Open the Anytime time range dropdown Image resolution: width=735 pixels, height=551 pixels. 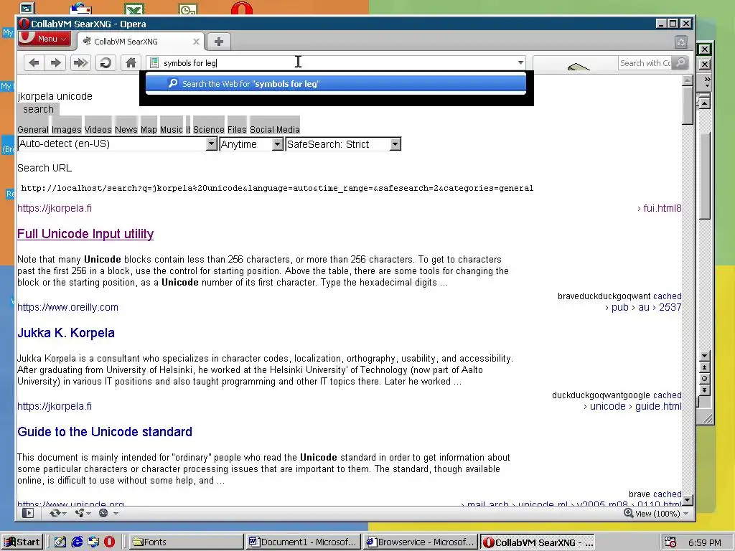(251, 143)
